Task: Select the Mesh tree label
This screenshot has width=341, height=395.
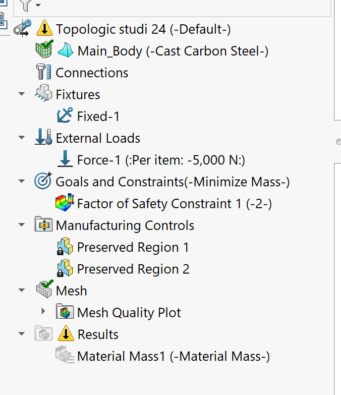Action: point(71,291)
